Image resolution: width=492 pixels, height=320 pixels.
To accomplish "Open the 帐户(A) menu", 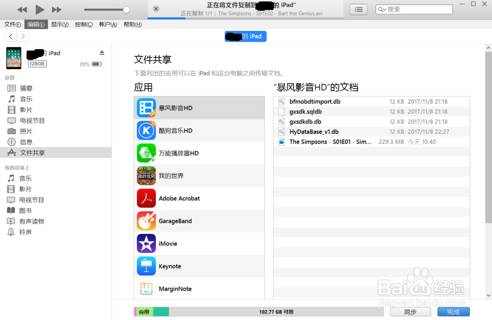I will coord(108,24).
